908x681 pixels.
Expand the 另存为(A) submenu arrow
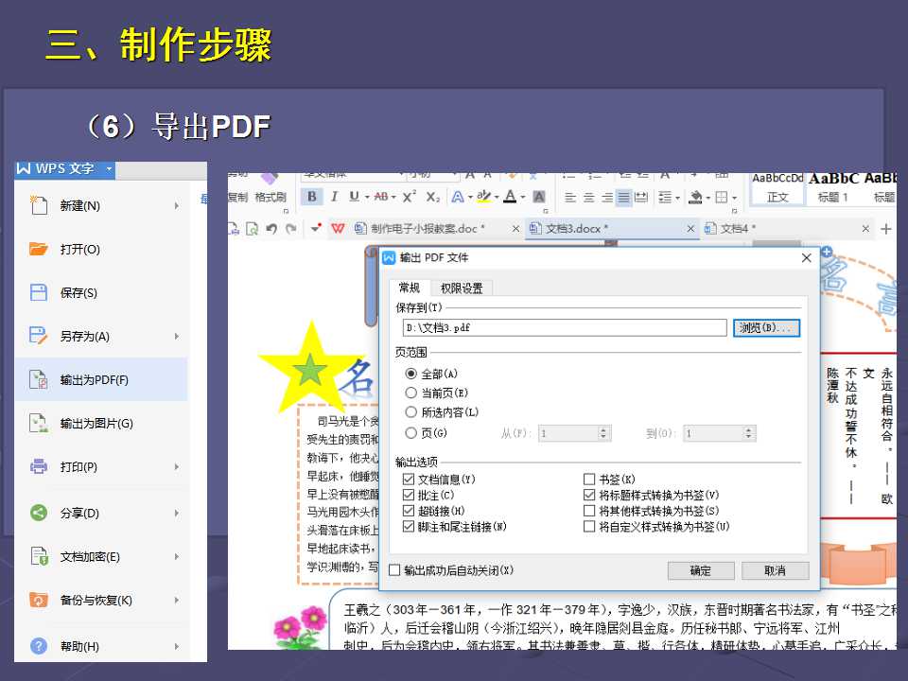[x=177, y=337]
